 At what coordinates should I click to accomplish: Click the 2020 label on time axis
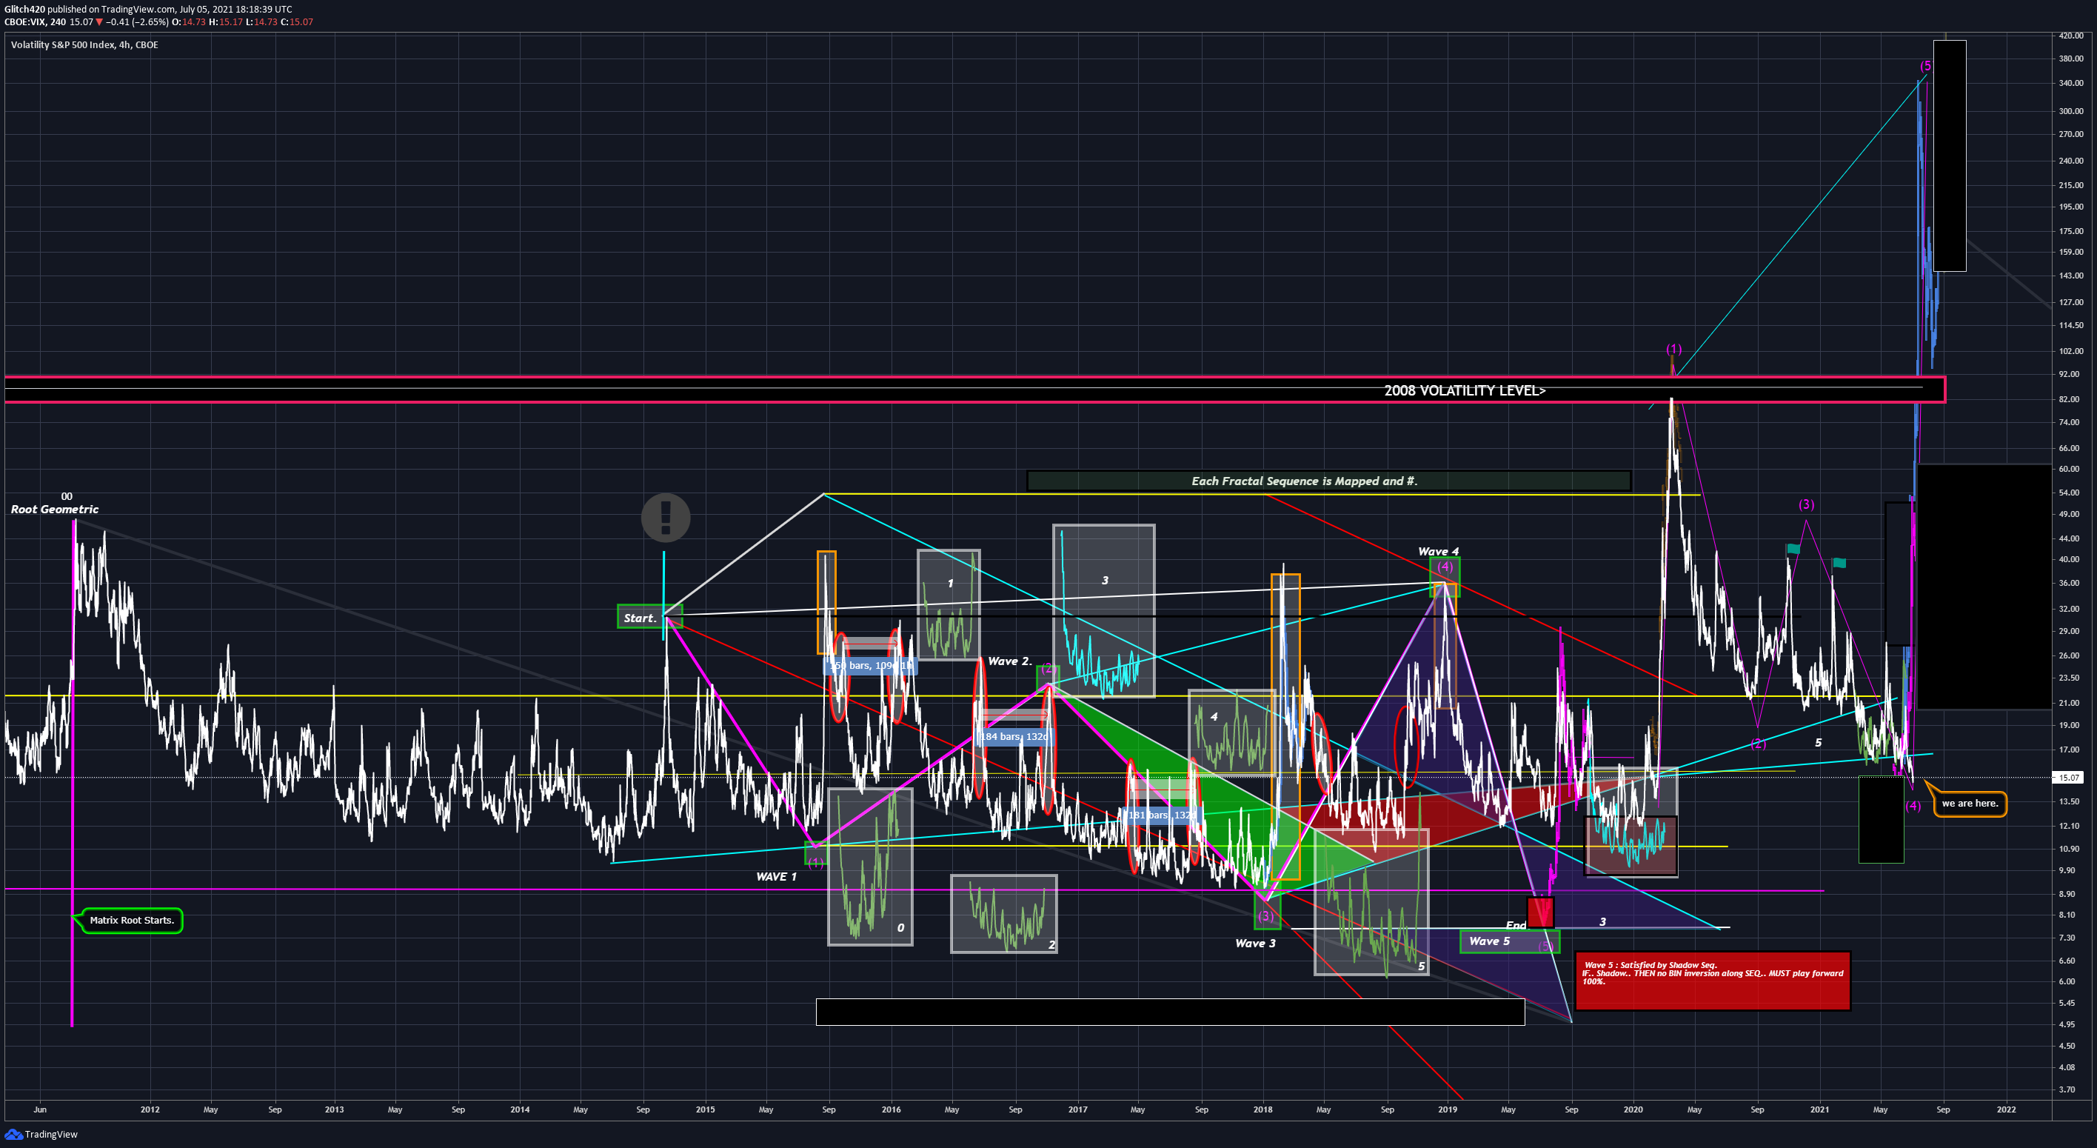(1633, 1109)
